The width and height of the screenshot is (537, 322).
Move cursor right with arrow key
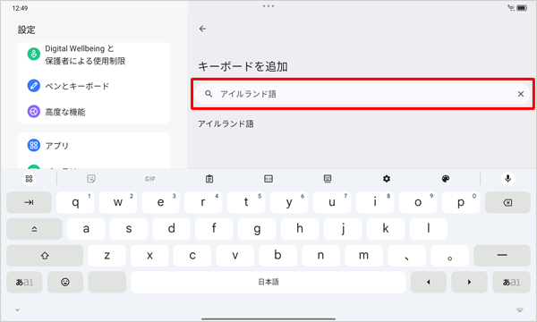tap(469, 282)
